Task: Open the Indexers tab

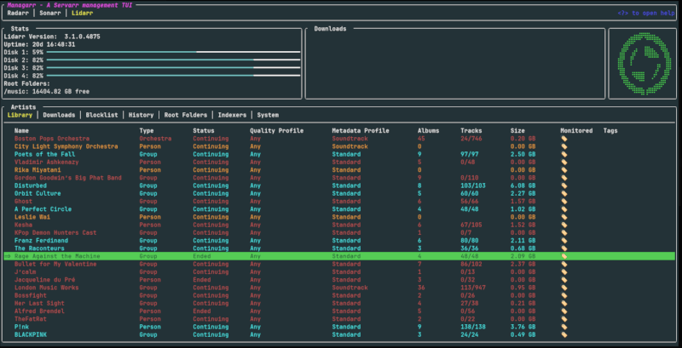Action: (232, 115)
